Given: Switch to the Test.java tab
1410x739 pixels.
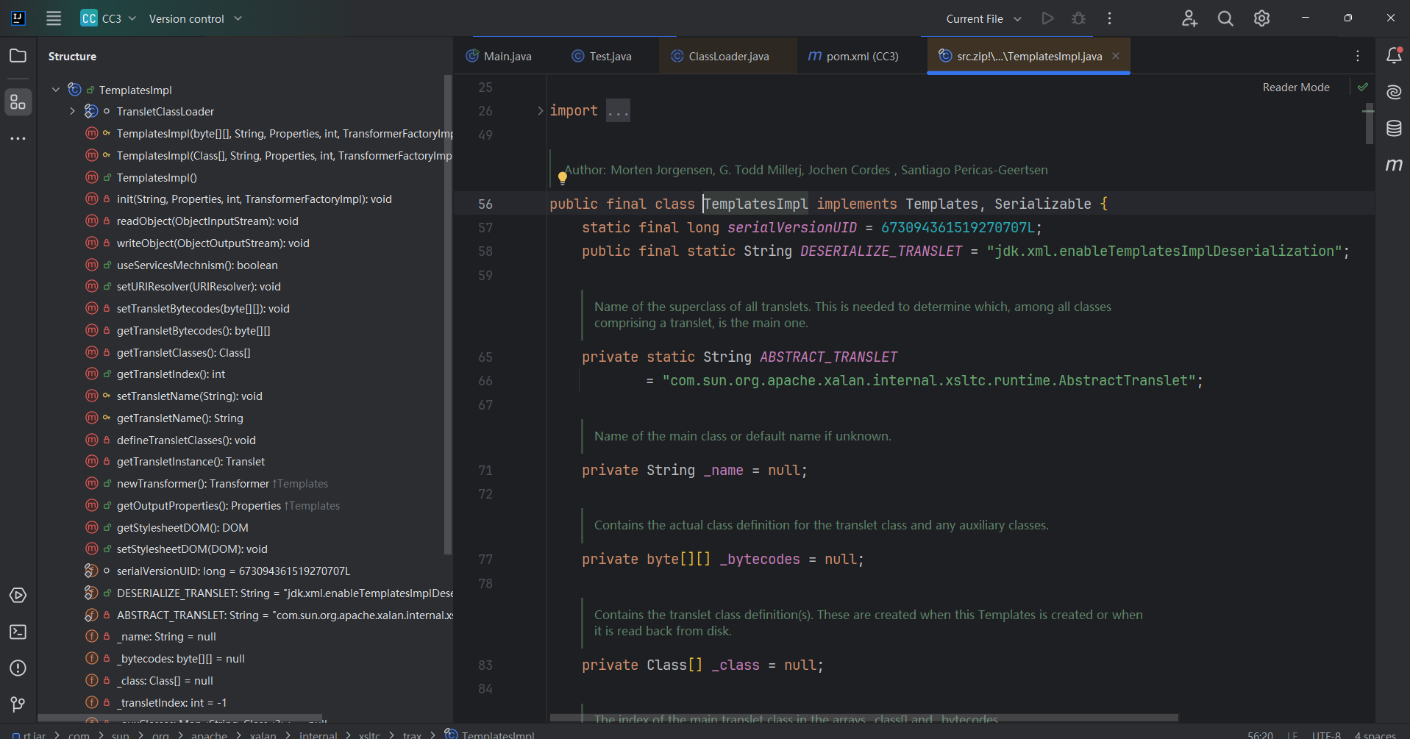Looking at the screenshot, I should (602, 56).
